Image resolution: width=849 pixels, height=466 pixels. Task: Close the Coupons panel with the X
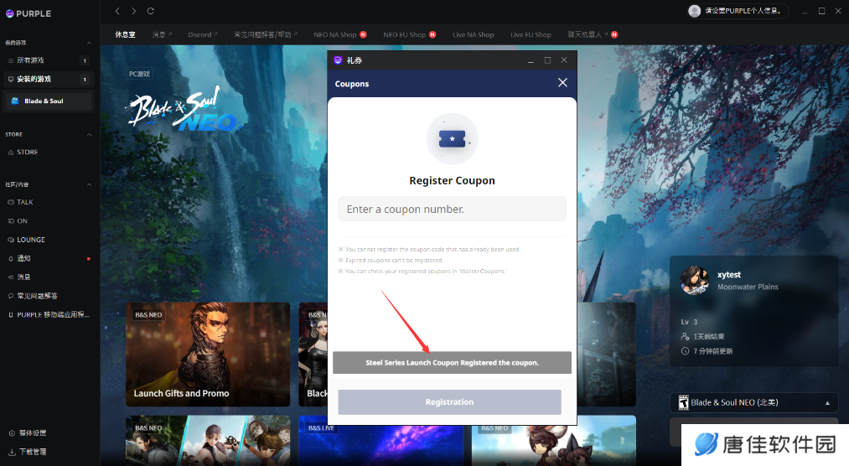tap(562, 82)
